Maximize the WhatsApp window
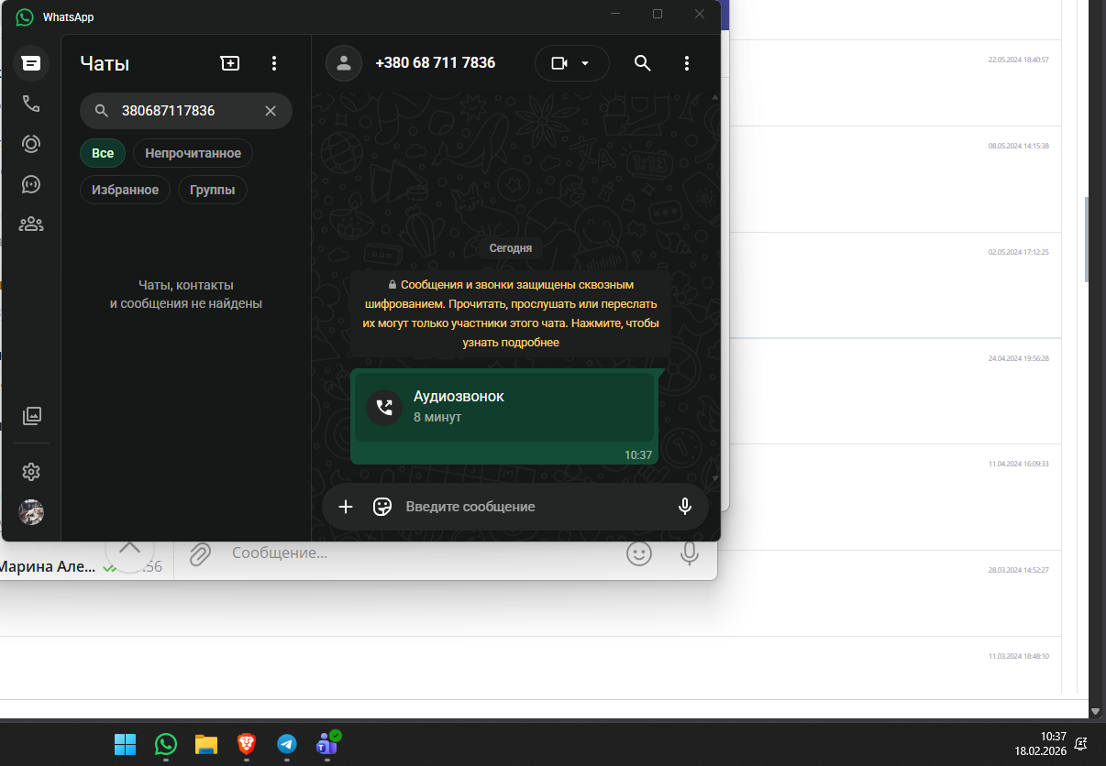The image size is (1106, 766). [658, 14]
